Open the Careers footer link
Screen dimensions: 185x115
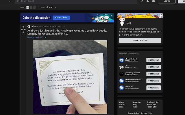[x=122, y=105]
